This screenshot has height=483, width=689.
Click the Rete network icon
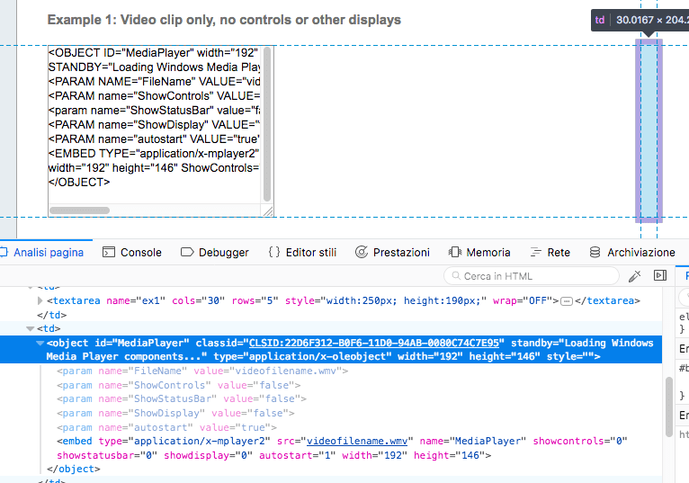click(x=536, y=252)
